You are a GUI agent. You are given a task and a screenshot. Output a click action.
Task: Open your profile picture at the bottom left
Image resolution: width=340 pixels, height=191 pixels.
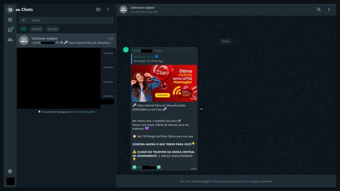coord(10,181)
